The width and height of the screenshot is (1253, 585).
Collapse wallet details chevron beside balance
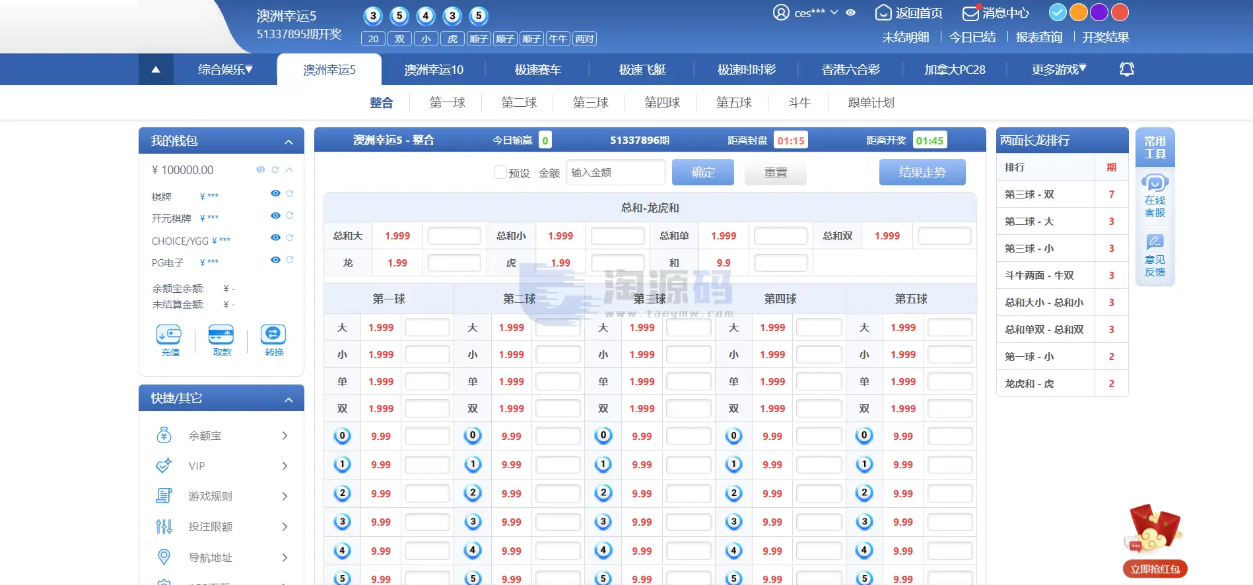coord(289,169)
